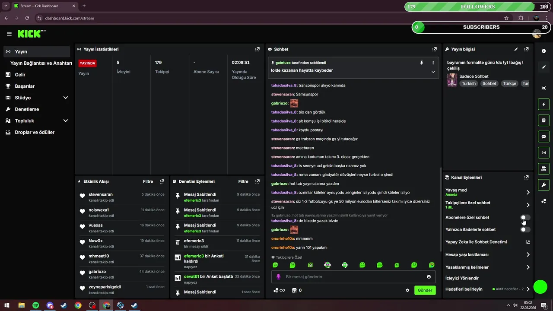Open Hedefleri belirleyin arrow

(528, 289)
